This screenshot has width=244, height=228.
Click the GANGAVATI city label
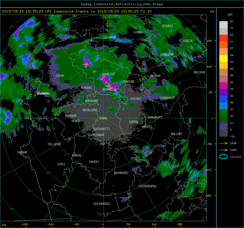tap(155, 117)
